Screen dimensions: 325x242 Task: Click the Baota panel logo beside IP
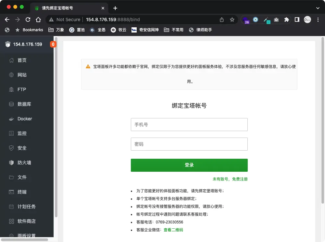(x=8, y=44)
